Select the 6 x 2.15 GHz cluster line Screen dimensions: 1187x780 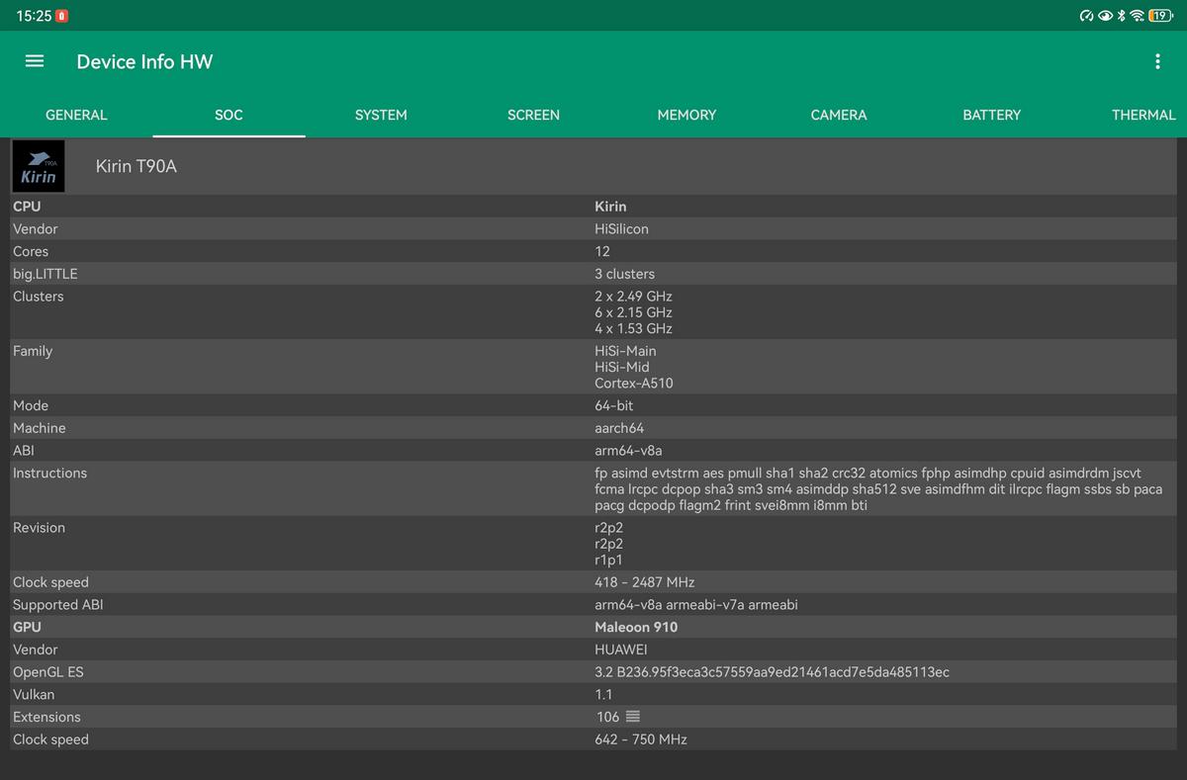coord(633,312)
